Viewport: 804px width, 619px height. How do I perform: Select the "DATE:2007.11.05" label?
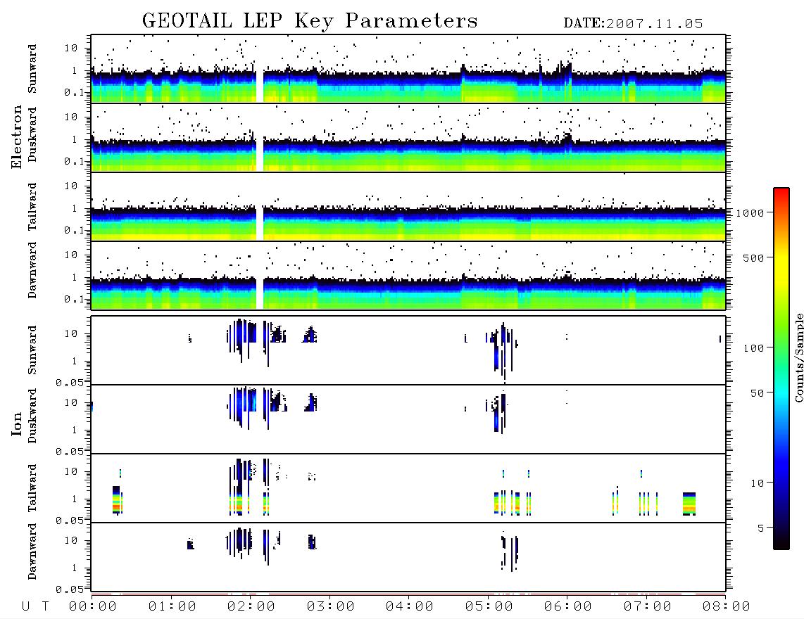(x=633, y=24)
